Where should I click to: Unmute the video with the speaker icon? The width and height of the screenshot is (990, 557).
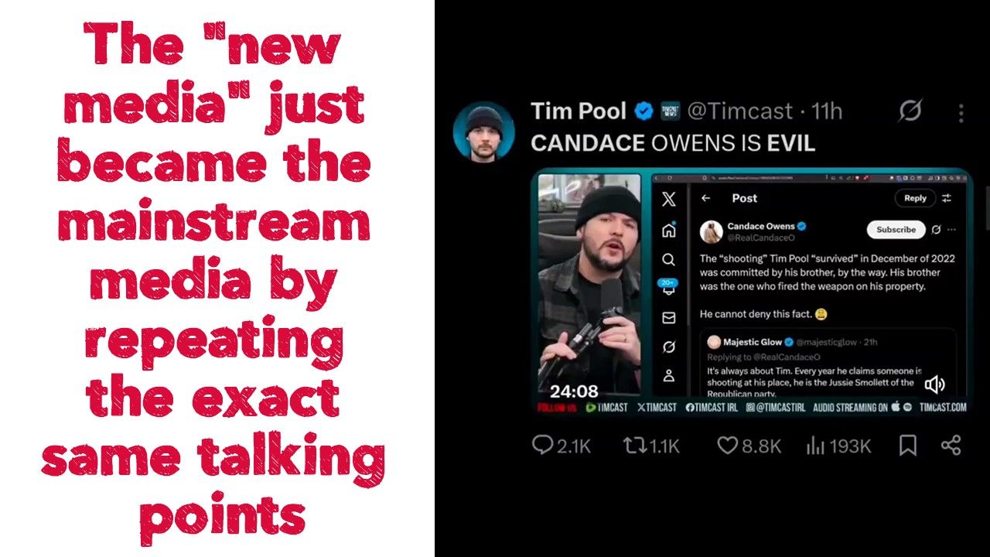(x=935, y=384)
